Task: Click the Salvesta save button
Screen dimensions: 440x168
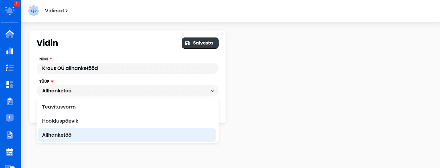Action: pos(200,43)
